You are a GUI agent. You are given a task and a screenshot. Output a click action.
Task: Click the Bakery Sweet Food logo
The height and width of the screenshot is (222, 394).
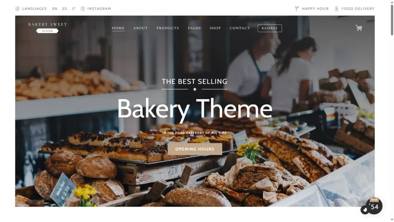(47, 28)
